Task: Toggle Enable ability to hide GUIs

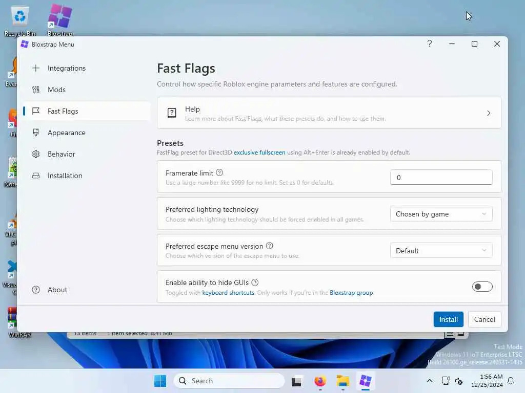Action: pos(482,287)
